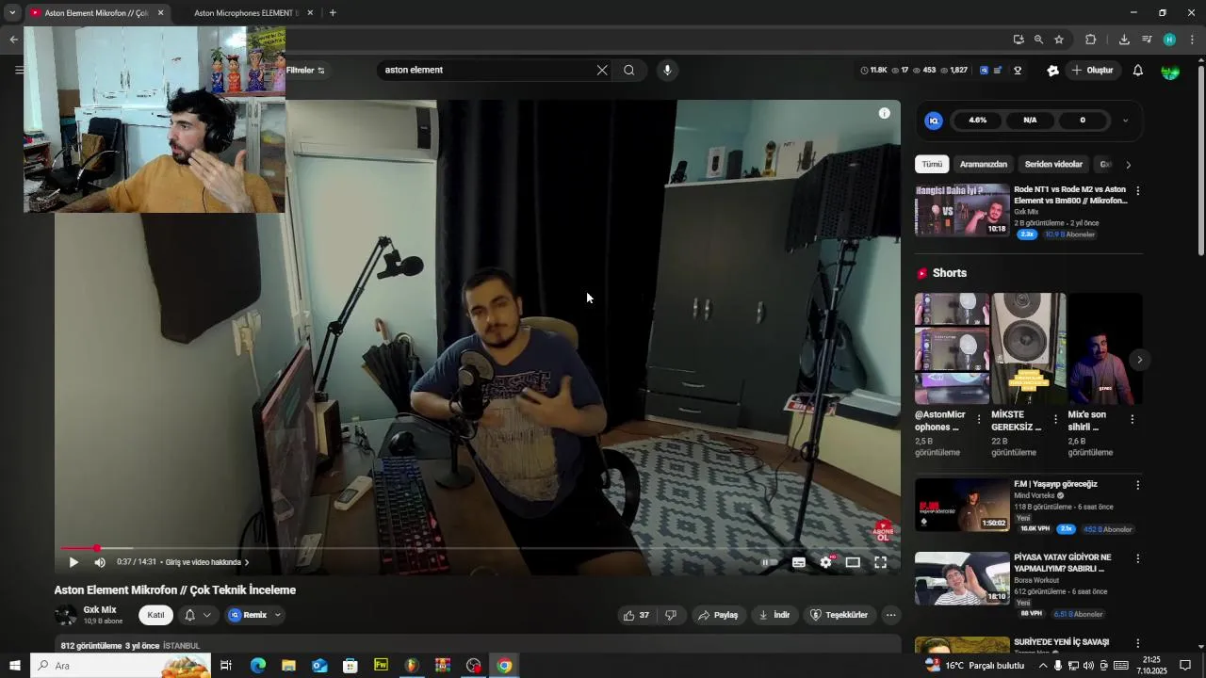Viewport: 1206px width, 678px height.
Task: Click the blue vidIQ toolbar icon
Action: coord(985,71)
